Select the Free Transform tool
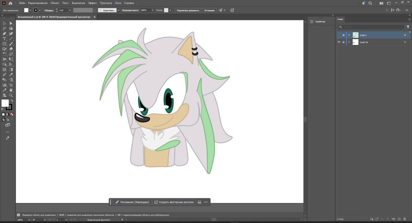412x223 pixels. (x=11, y=59)
